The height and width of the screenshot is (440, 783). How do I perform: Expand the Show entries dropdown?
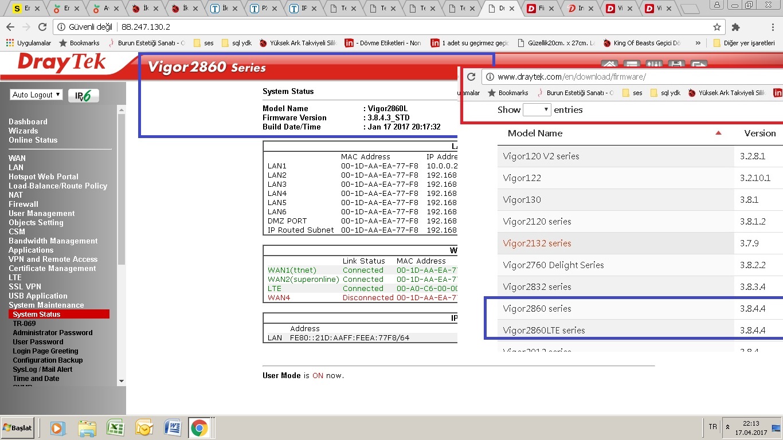[537, 110]
